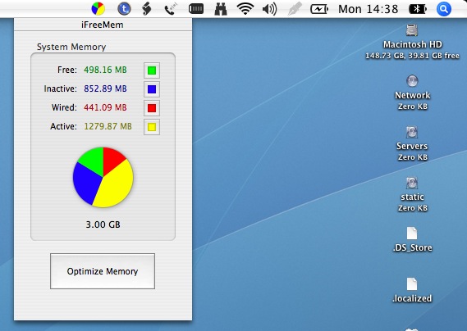Click the Mon 14:38 clock

click(369, 9)
